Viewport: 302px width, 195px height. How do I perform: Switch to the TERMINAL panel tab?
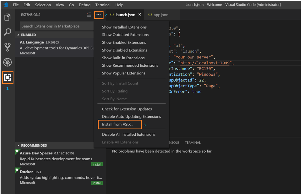point(193,143)
